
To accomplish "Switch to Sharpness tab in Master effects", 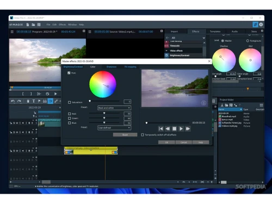I will point(112,67).
